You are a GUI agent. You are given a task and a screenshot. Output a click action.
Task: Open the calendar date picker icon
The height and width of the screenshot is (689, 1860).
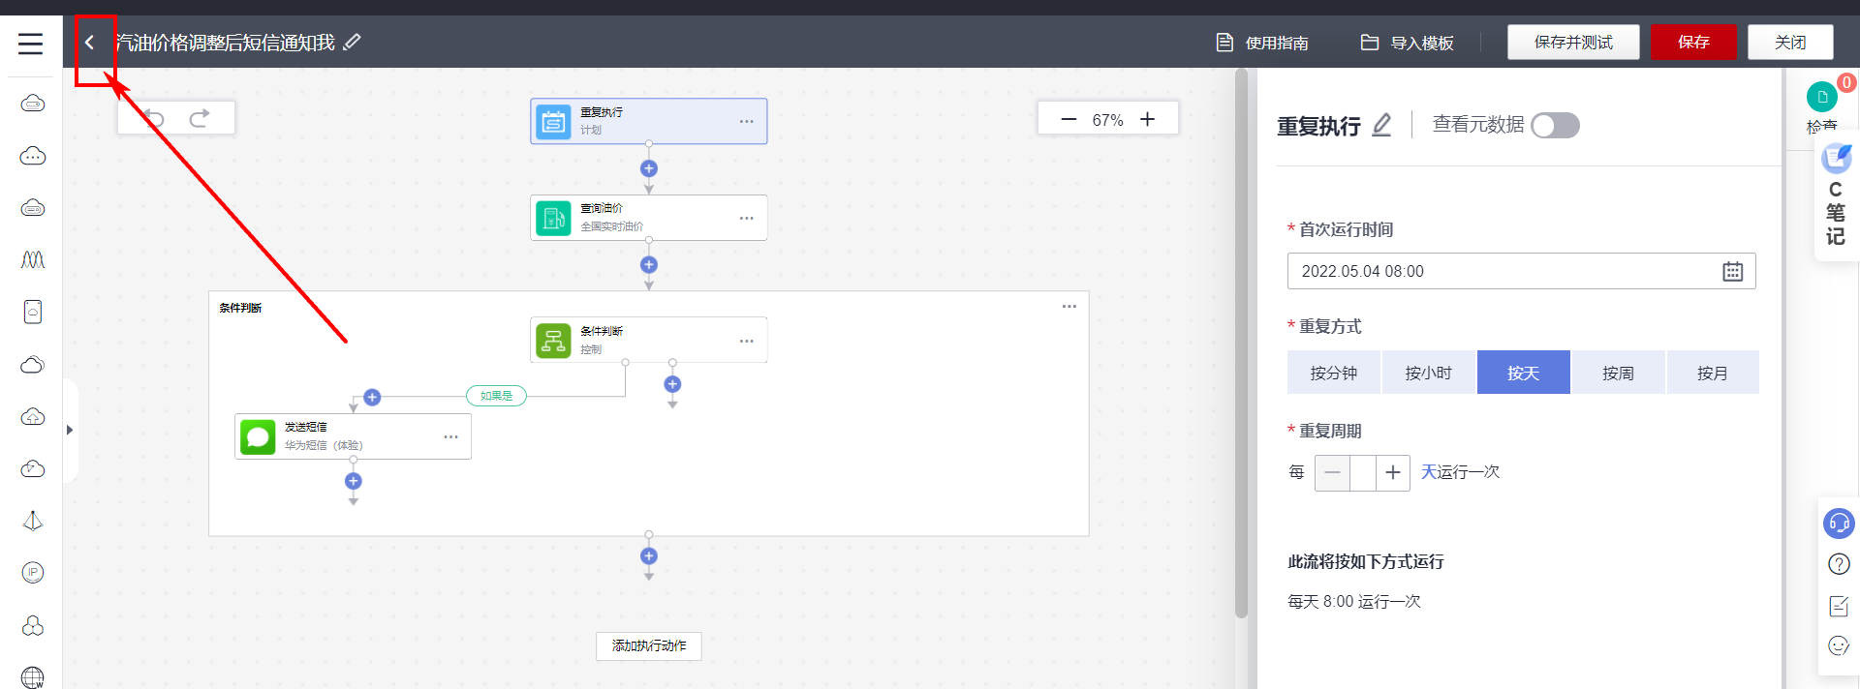pyautogui.click(x=1732, y=271)
